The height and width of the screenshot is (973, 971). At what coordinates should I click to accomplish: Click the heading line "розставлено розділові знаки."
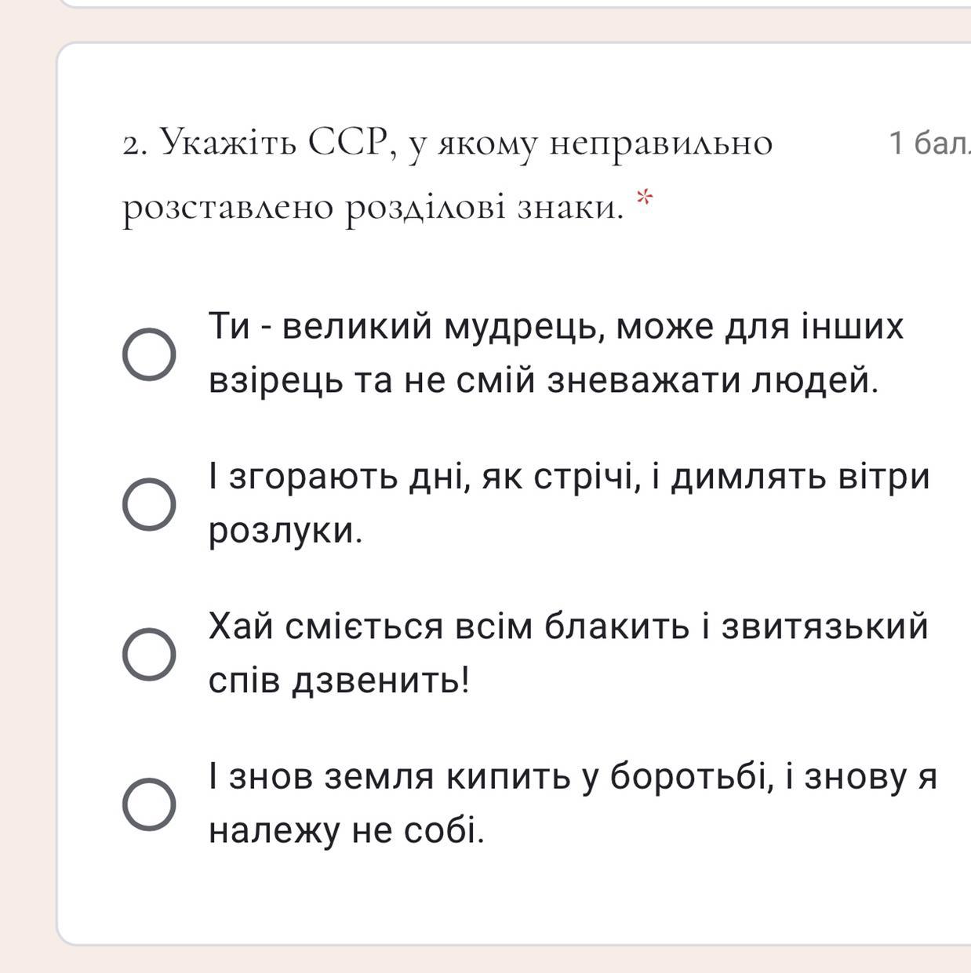[373, 208]
